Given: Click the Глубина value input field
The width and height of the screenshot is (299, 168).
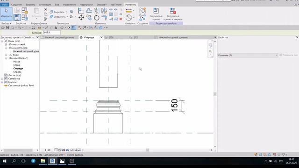Looking at the screenshot, I should (x=51, y=33).
